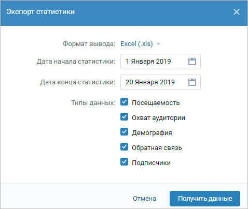Uncheck the Посещаемость checkbox
This screenshot has height=209, width=248.
[124, 102]
